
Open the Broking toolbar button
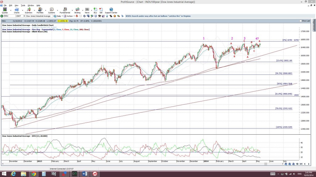[x=77, y=10]
